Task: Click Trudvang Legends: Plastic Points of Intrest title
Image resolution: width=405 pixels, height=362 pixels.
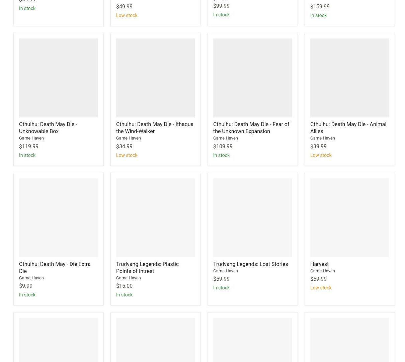Action: pyautogui.click(x=147, y=268)
